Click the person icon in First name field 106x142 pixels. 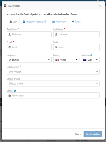(x=10, y=34)
